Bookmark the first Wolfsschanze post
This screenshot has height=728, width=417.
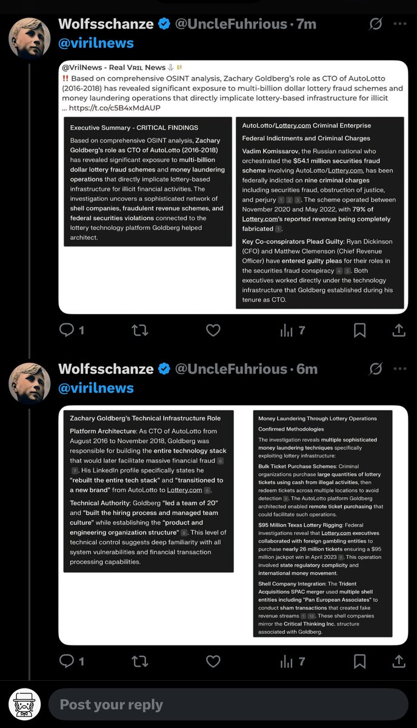(359, 330)
